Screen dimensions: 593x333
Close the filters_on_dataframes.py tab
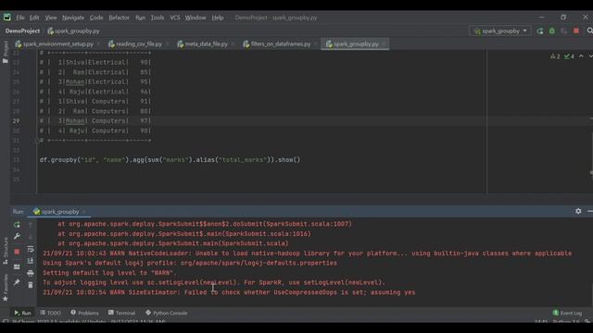[315, 44]
